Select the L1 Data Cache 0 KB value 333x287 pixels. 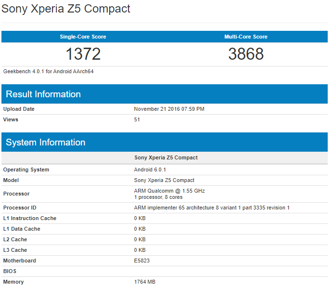[140, 229]
